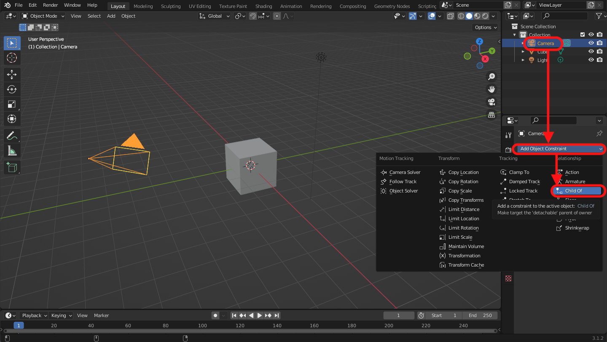Image resolution: width=607 pixels, height=342 pixels.
Task: Open the File menu
Action: pyautogui.click(x=19, y=5)
